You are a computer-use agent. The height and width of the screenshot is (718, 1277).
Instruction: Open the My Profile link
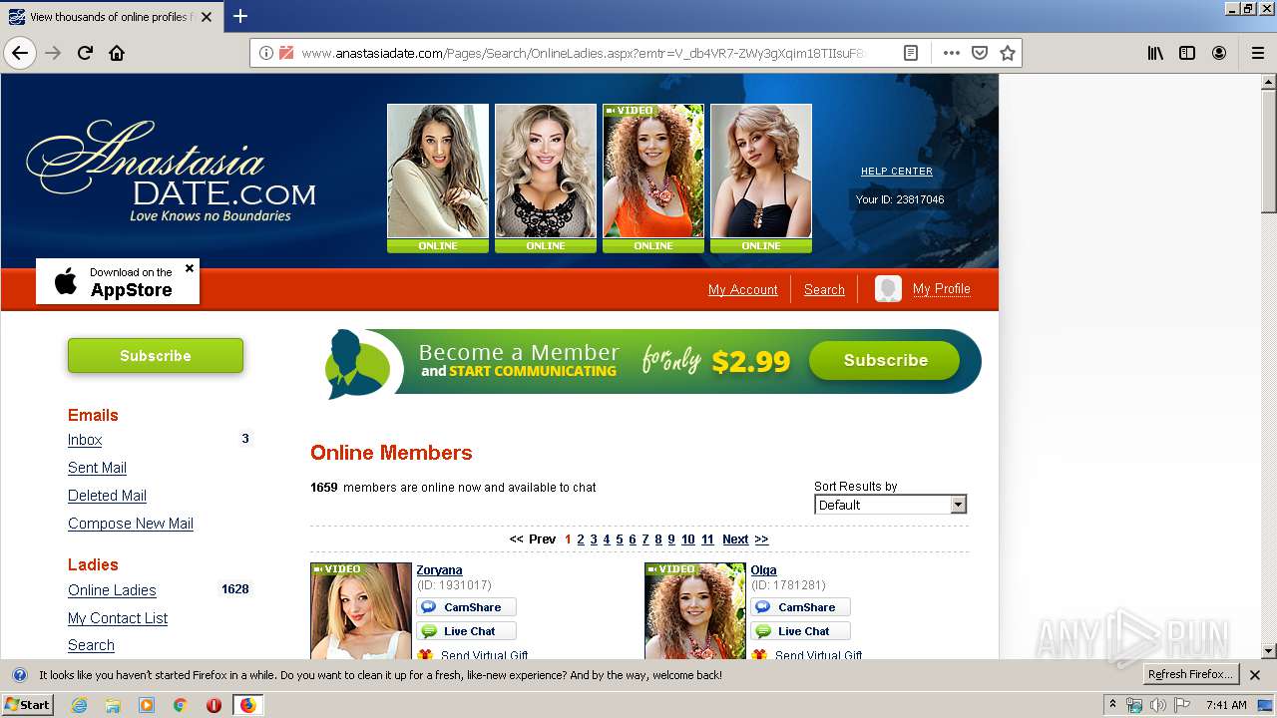pos(941,289)
